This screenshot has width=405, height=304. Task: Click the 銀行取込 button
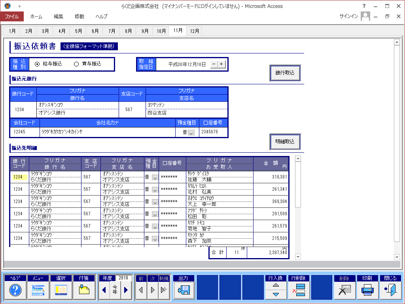[285, 73]
